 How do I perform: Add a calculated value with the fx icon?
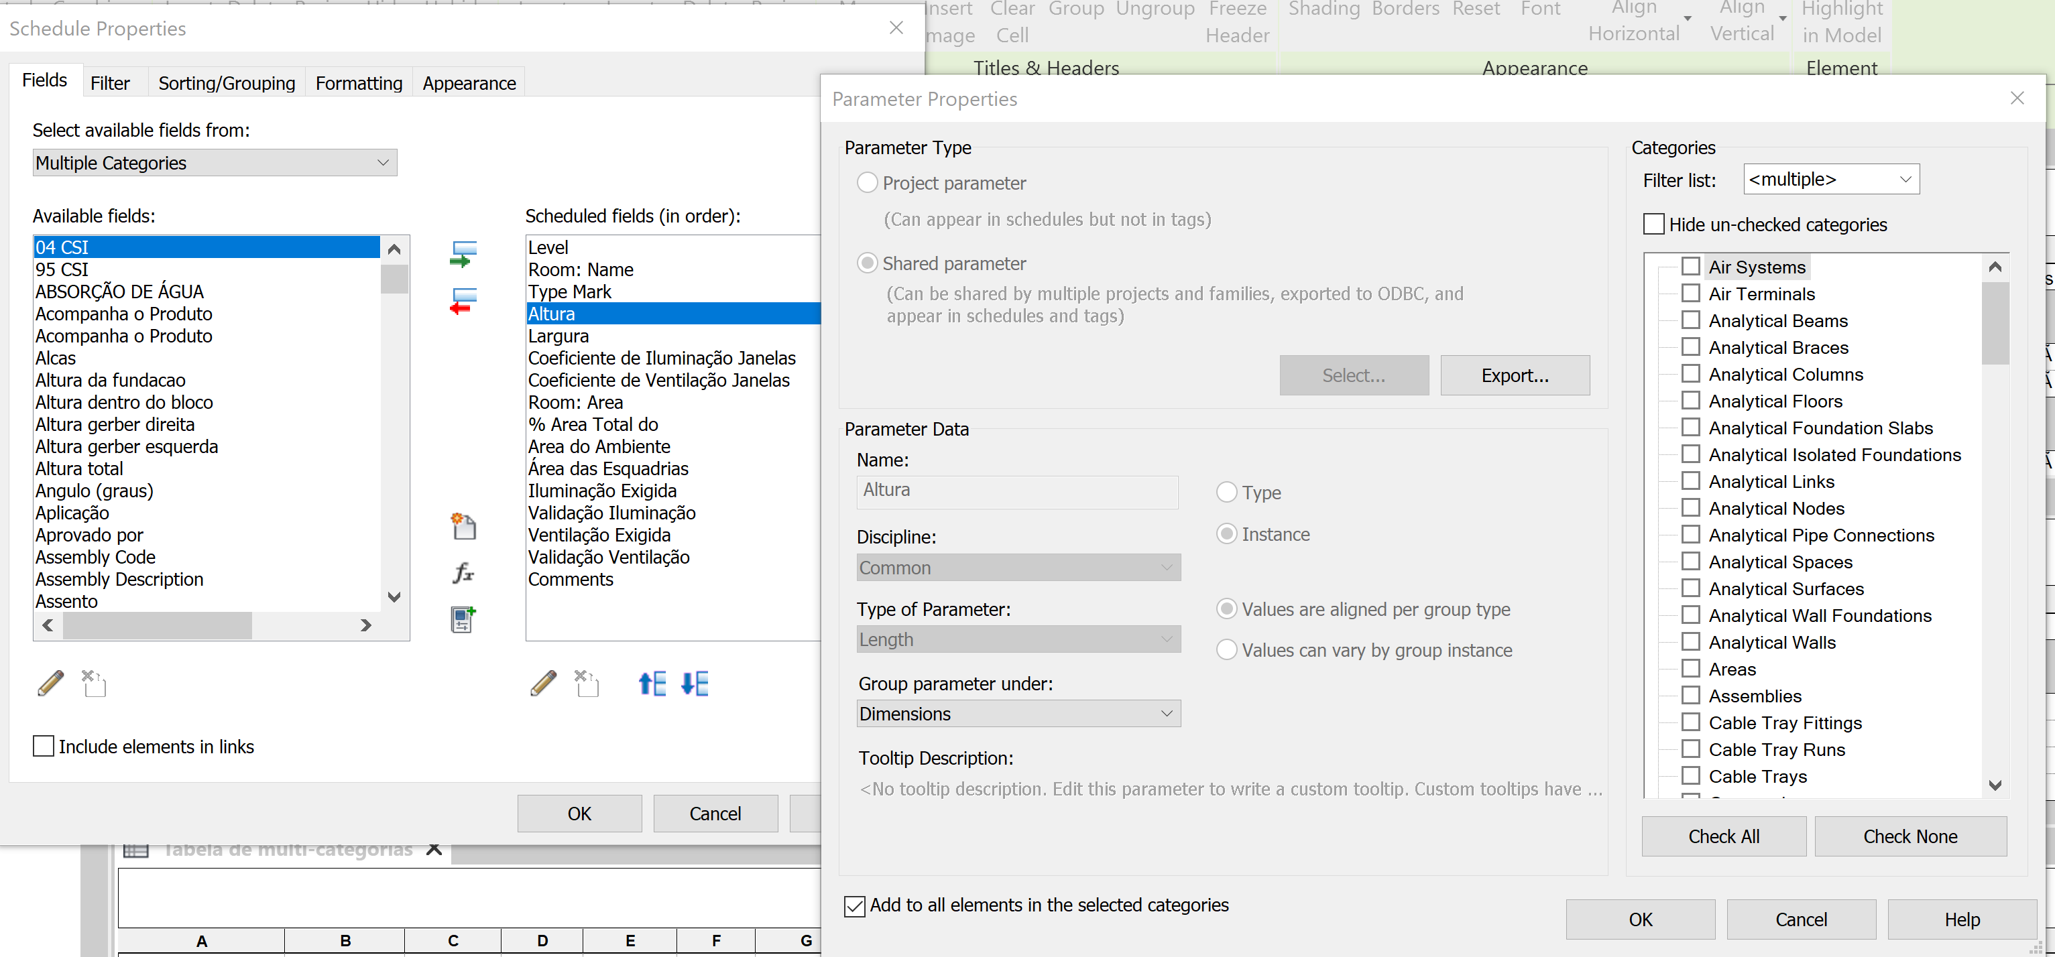point(464,572)
